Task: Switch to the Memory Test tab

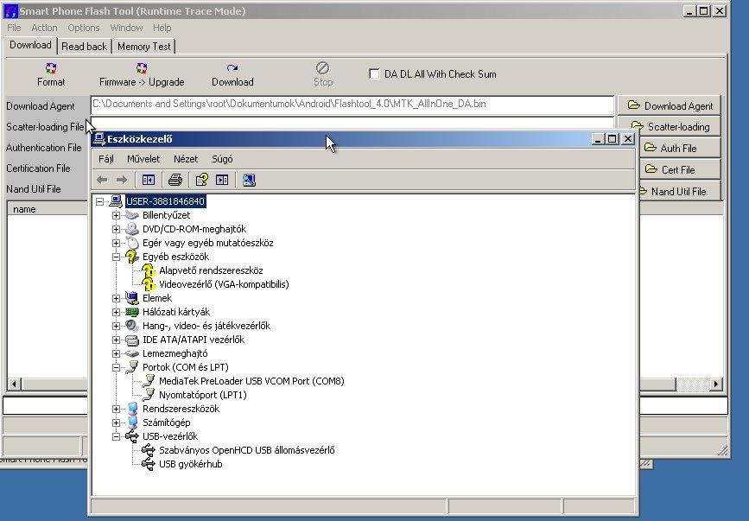Action: point(143,47)
